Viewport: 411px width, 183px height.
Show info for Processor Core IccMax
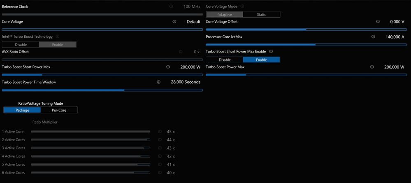[x=373, y=37]
